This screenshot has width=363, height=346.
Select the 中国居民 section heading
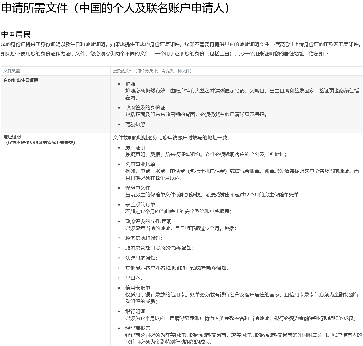click(x=16, y=34)
